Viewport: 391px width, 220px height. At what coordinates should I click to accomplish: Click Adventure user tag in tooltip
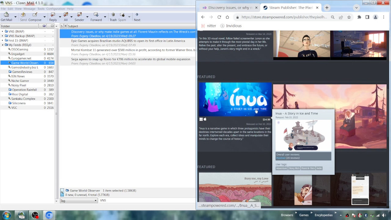pyautogui.click(x=281, y=168)
